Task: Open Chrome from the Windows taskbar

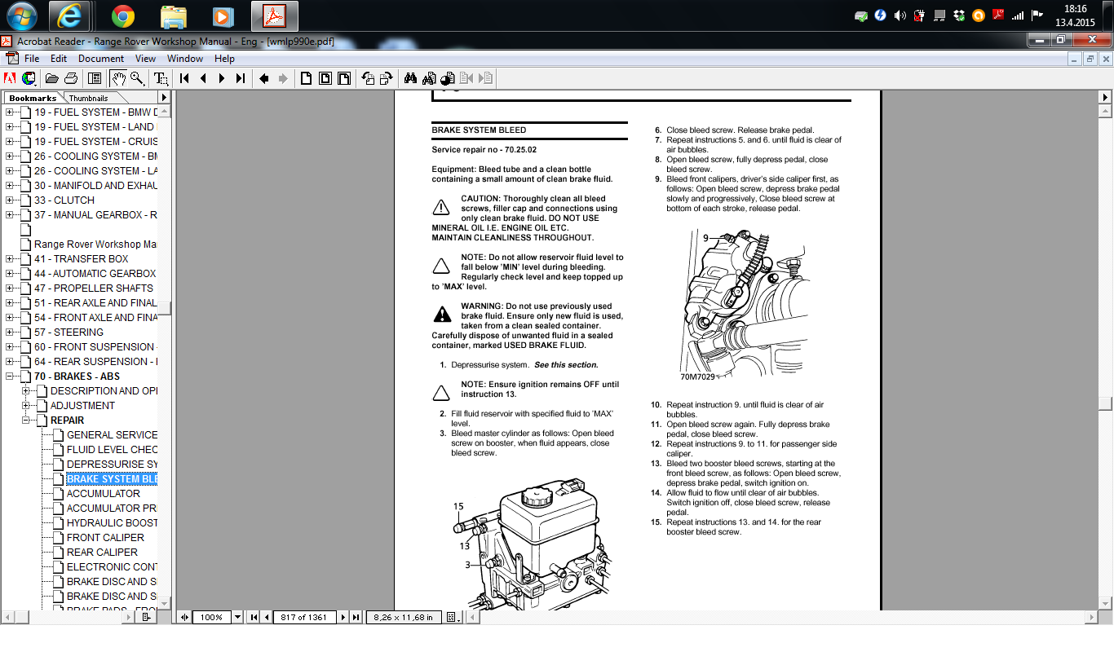Action: click(123, 15)
